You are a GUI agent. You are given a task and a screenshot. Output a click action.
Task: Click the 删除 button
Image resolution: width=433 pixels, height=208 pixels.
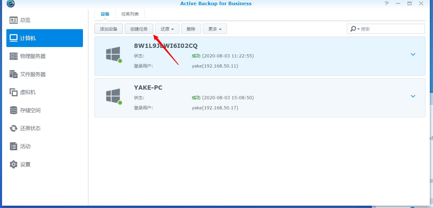pos(191,29)
